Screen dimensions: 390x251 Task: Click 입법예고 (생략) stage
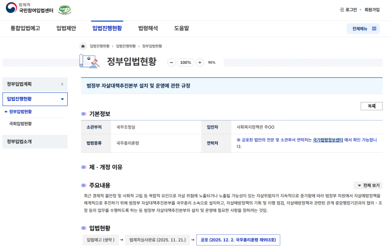point(100,240)
